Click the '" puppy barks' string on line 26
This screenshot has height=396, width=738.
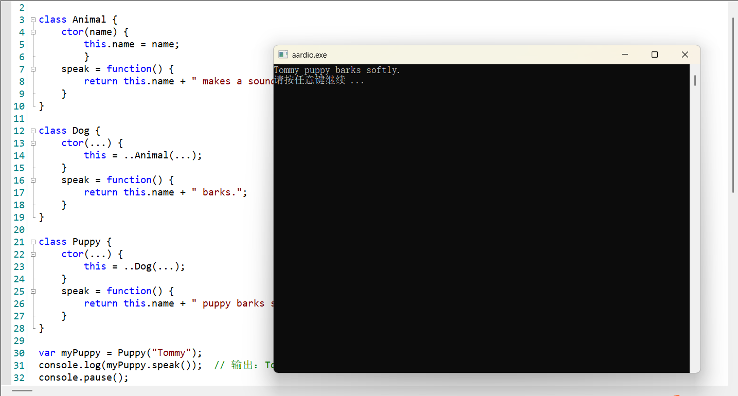[232, 303]
